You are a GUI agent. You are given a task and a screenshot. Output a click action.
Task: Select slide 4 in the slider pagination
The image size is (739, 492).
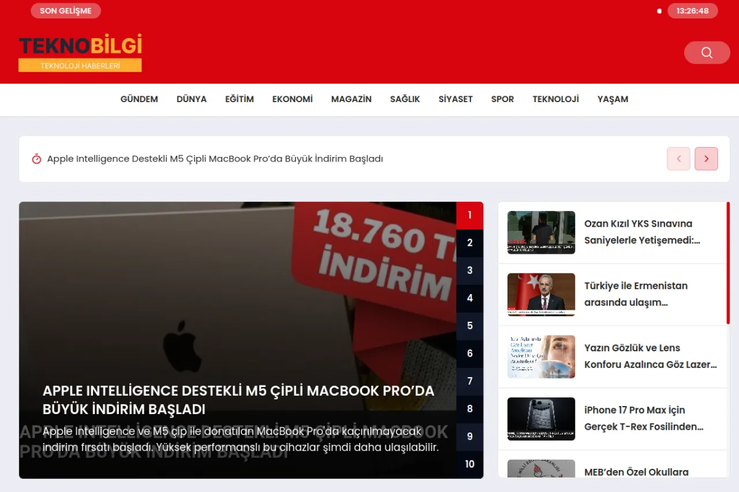(x=470, y=298)
